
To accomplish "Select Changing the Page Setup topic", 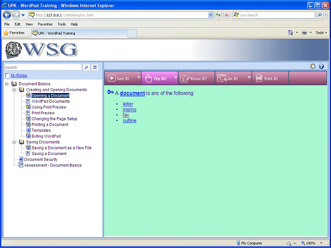I will (54, 119).
